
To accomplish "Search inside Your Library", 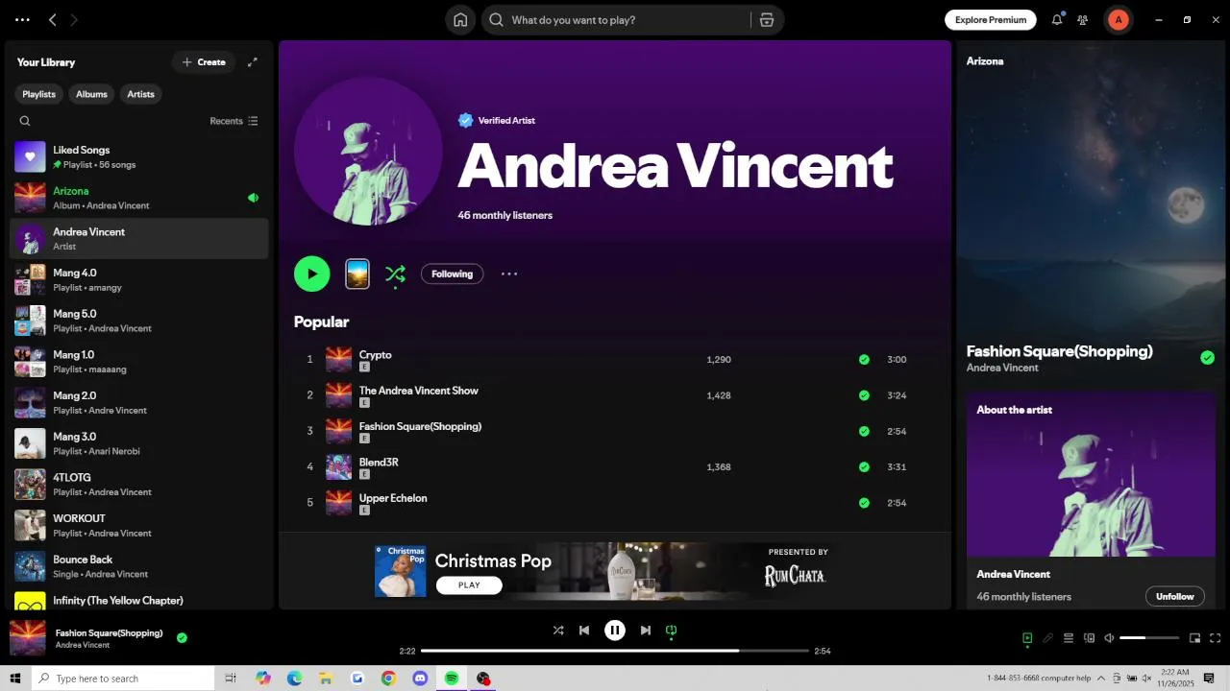I will [25, 121].
